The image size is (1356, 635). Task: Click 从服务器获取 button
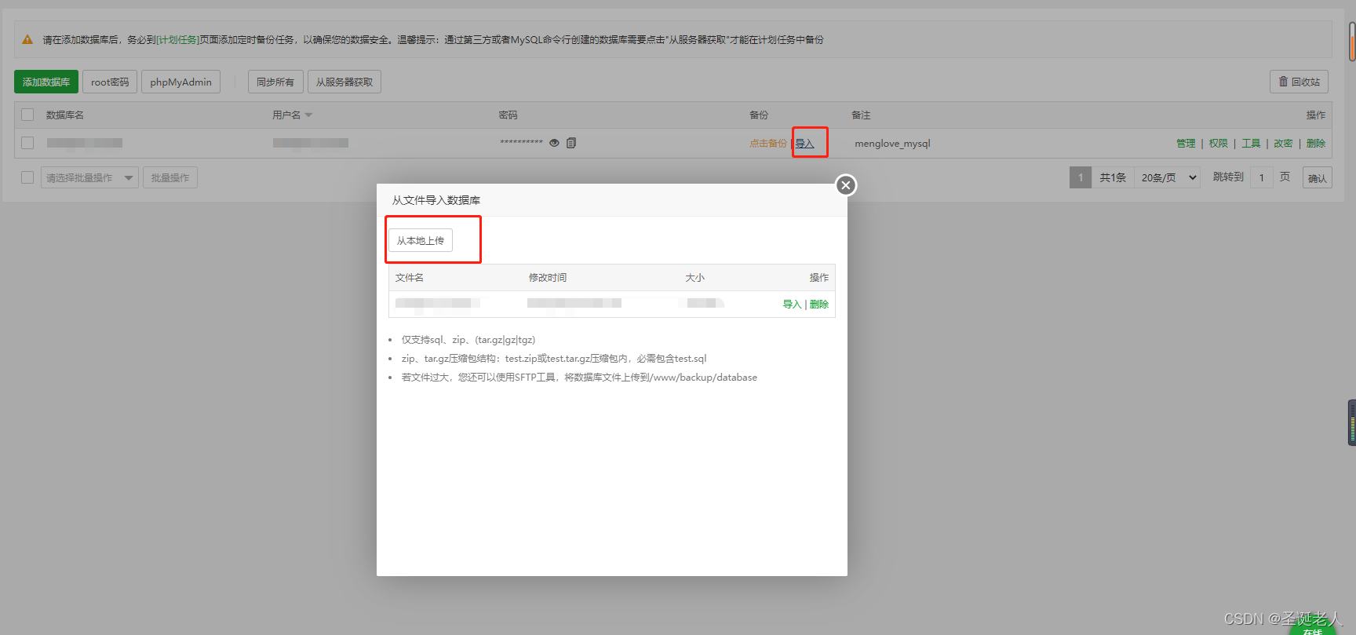coord(344,82)
